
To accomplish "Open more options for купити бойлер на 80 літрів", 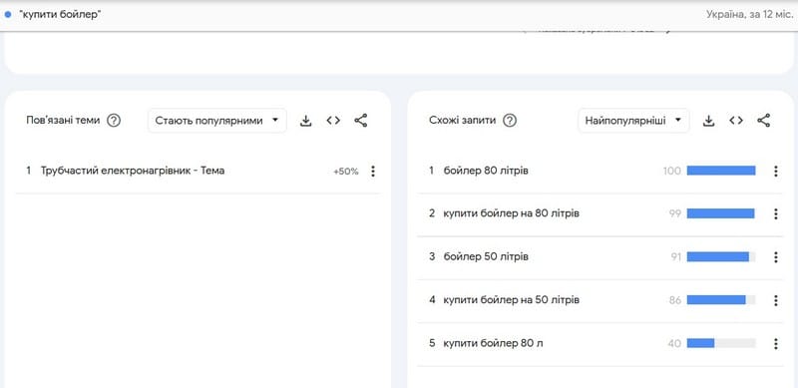I will tap(776, 213).
